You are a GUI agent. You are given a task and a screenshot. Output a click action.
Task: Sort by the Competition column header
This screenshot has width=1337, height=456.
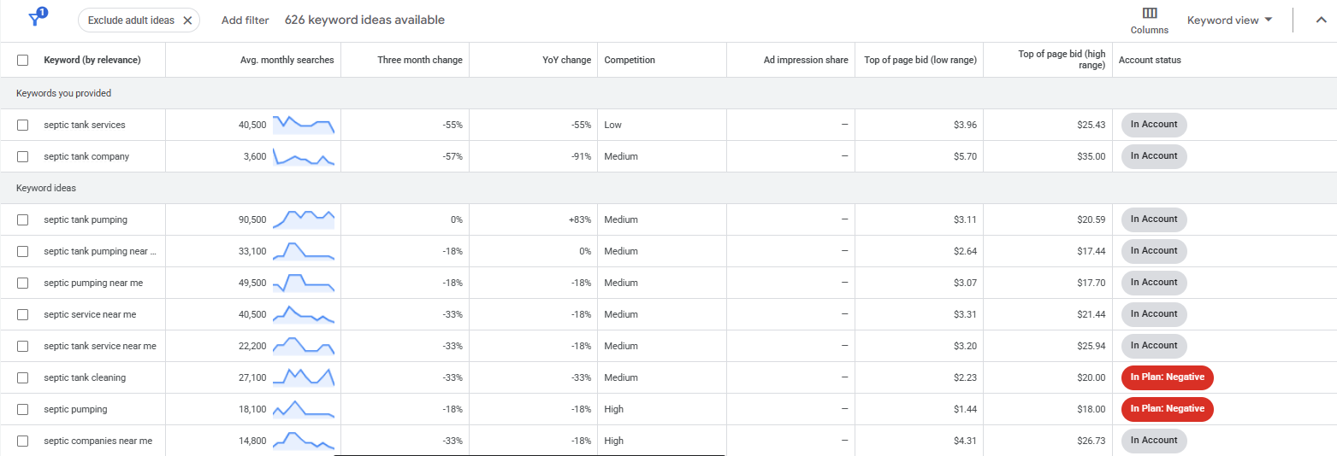(630, 61)
